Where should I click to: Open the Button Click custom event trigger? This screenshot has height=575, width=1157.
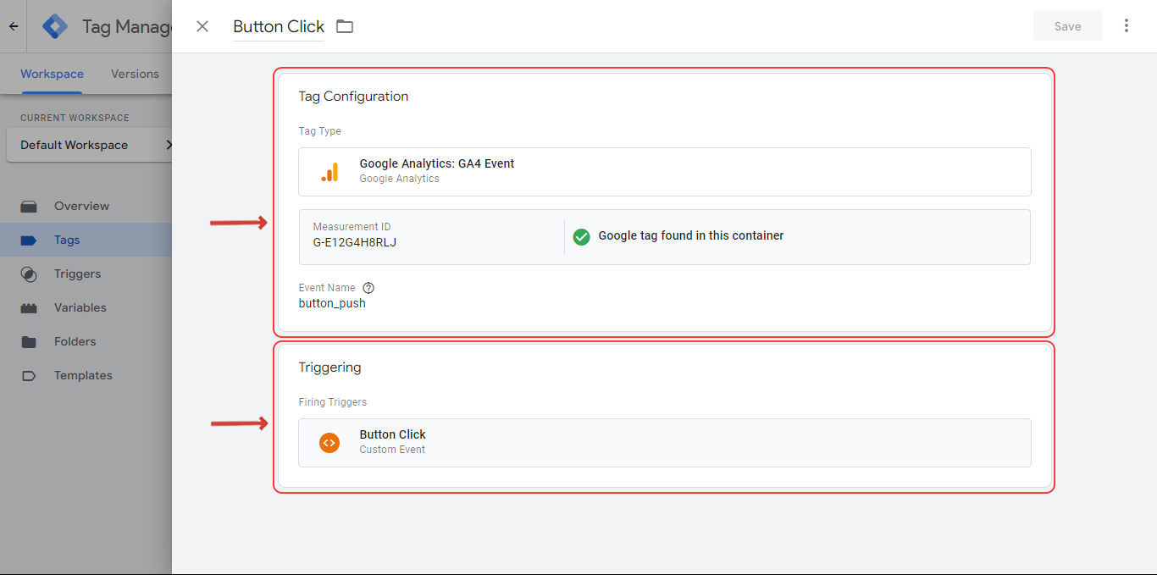(665, 442)
